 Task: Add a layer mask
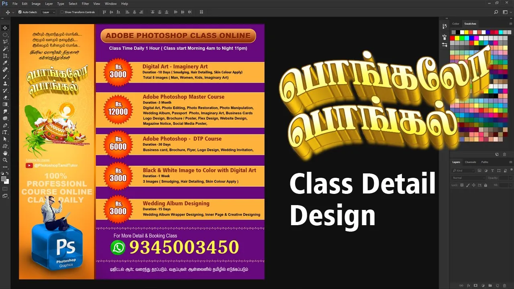(476, 286)
